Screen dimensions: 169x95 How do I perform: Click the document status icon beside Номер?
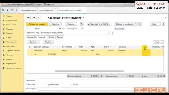pos(27,28)
